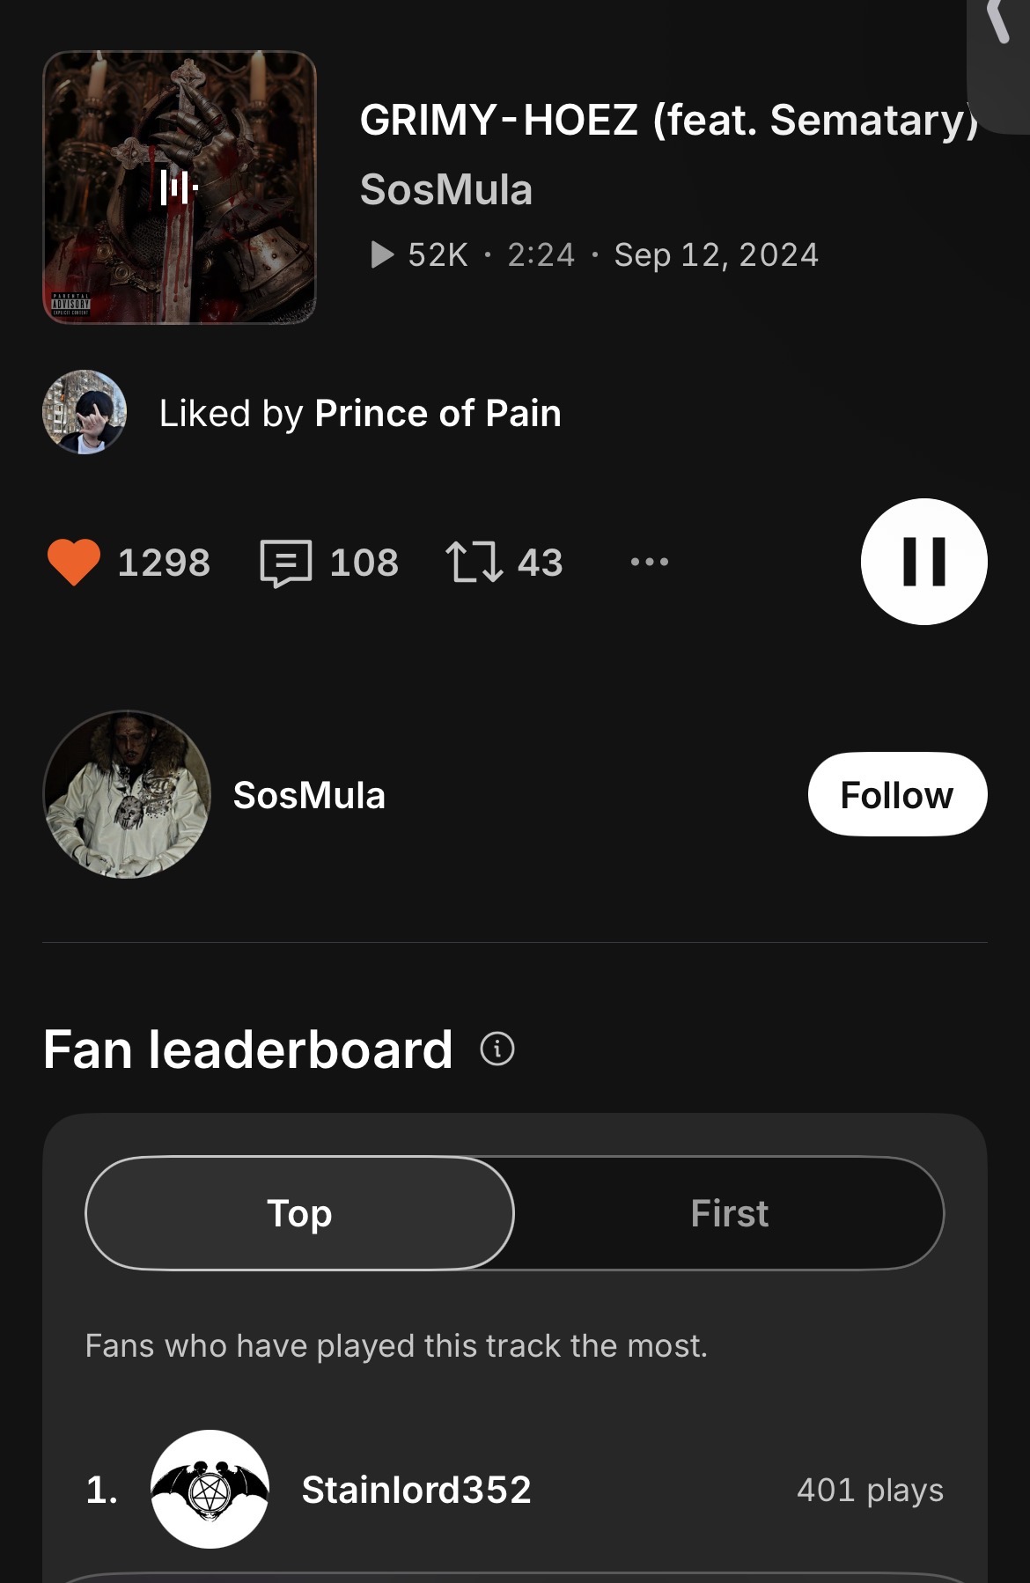Image resolution: width=1030 pixels, height=1583 pixels.
Task: Tap Prince of Pain's avatar
Action: pyautogui.click(x=85, y=412)
